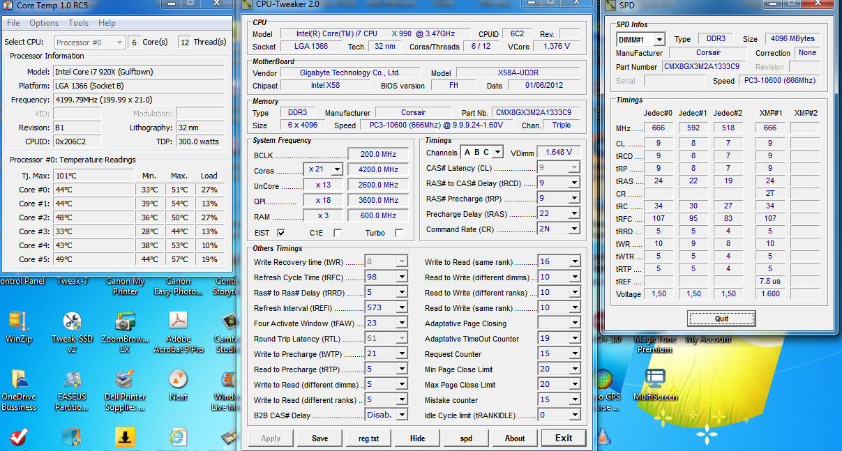
Task: Click the My Account desktop label
Action: click(x=709, y=339)
